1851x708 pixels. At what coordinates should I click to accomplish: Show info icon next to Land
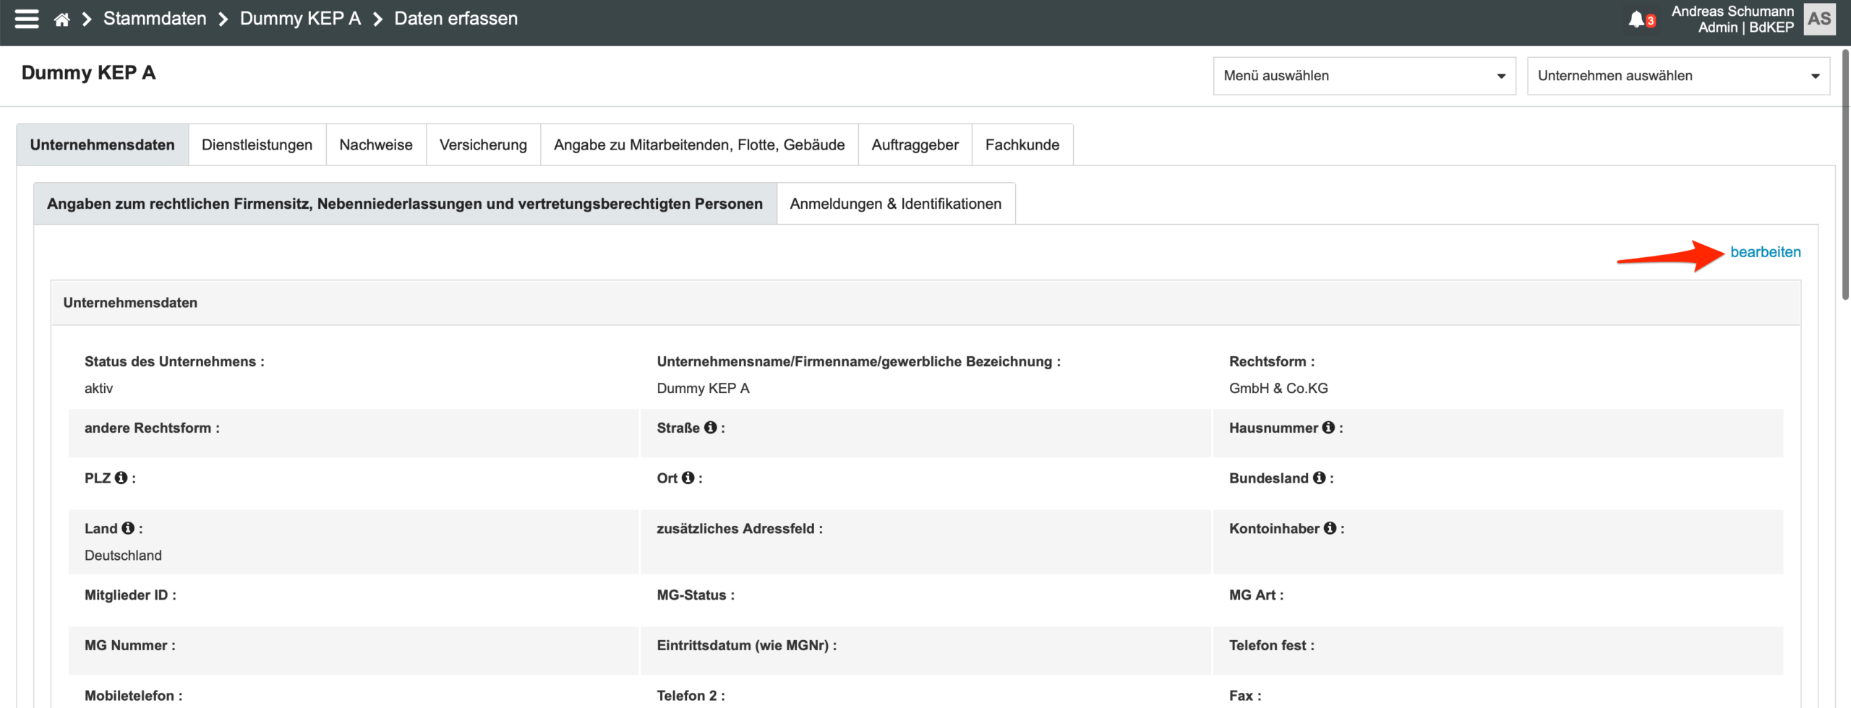[x=128, y=528]
